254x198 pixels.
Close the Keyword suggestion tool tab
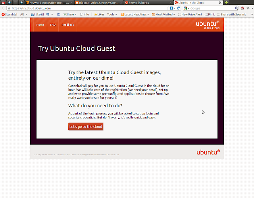(x=71, y=3)
